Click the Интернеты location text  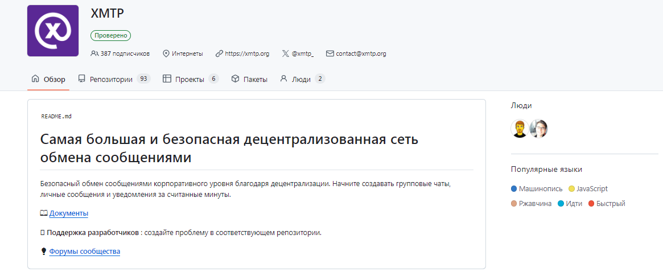click(187, 53)
